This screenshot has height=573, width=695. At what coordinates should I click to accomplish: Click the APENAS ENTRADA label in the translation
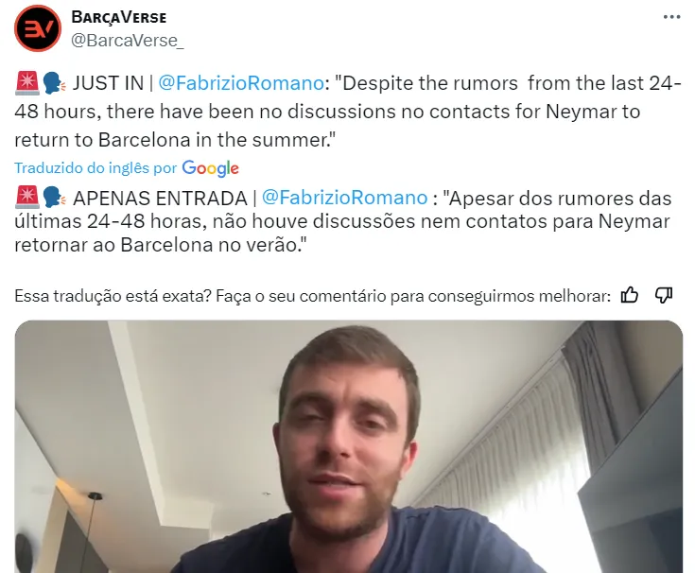click(x=160, y=198)
